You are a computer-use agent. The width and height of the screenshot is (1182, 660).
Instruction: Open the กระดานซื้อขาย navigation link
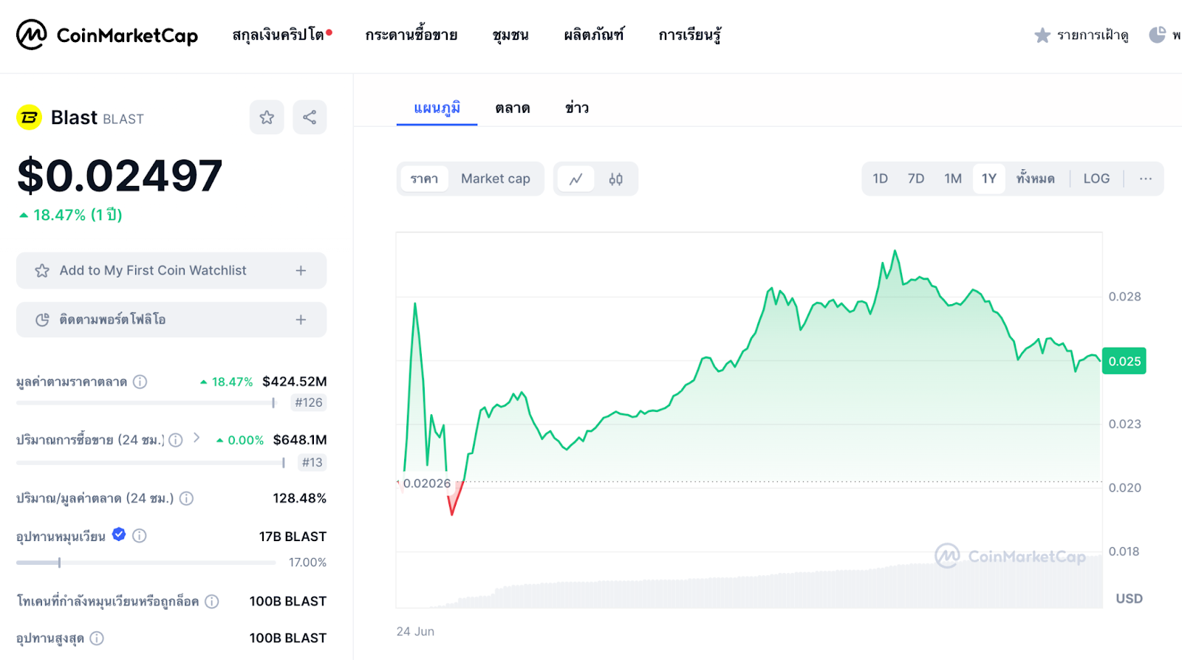(411, 35)
